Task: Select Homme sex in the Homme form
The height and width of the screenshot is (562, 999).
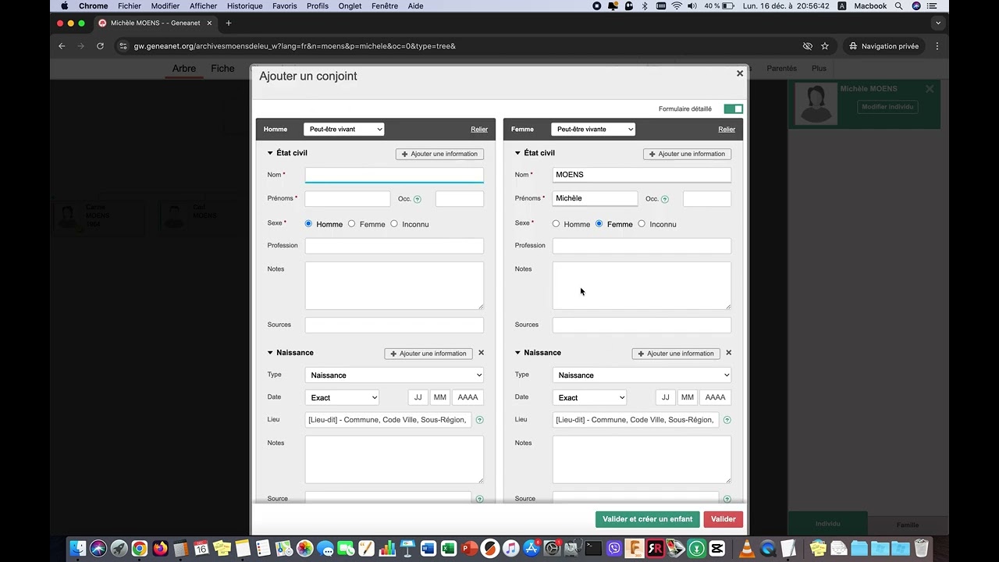Action: click(x=308, y=224)
